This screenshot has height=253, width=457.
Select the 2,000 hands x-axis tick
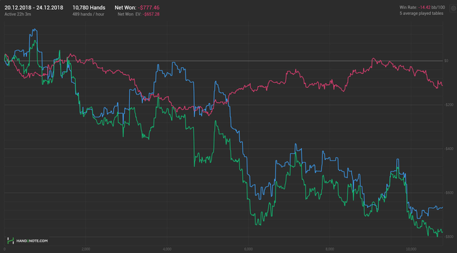[86, 249]
